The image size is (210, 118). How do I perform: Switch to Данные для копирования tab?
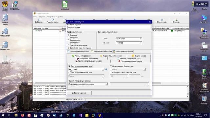point(78,52)
